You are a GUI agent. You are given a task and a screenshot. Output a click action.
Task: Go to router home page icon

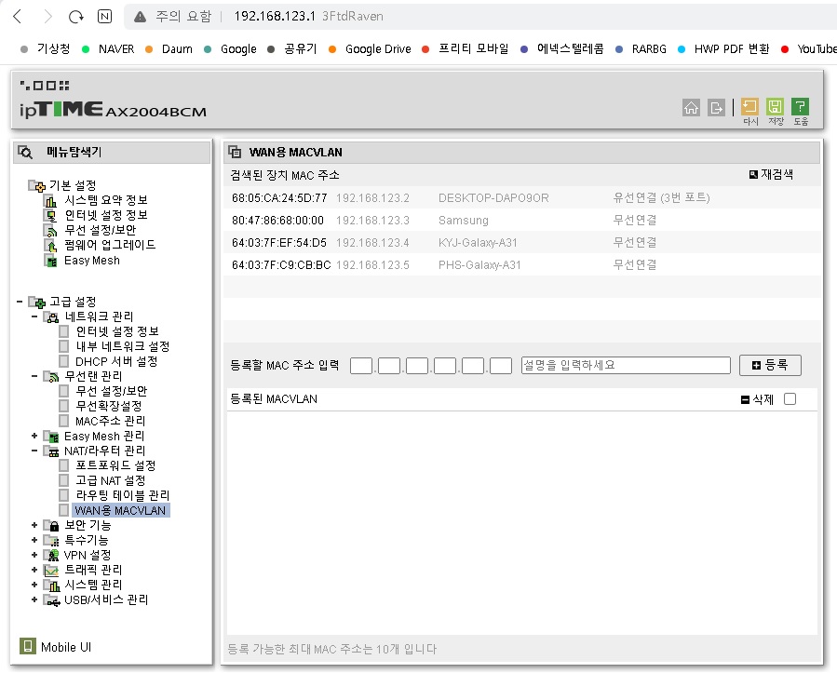tap(691, 107)
